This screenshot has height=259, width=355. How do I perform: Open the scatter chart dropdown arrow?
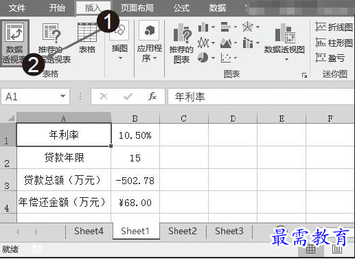pos(236,58)
